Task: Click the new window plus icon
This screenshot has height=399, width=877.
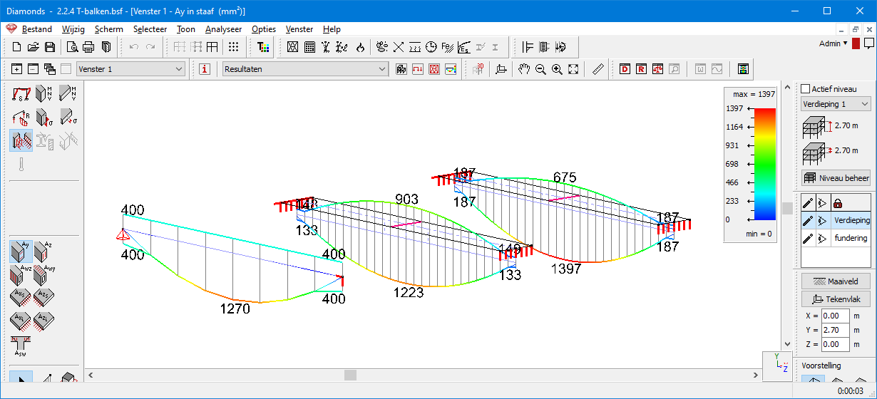Action: pos(17,69)
